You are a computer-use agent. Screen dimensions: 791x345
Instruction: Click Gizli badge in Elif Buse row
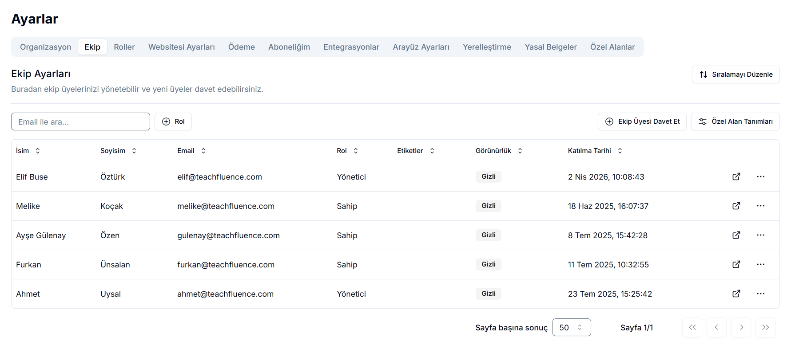[489, 176]
